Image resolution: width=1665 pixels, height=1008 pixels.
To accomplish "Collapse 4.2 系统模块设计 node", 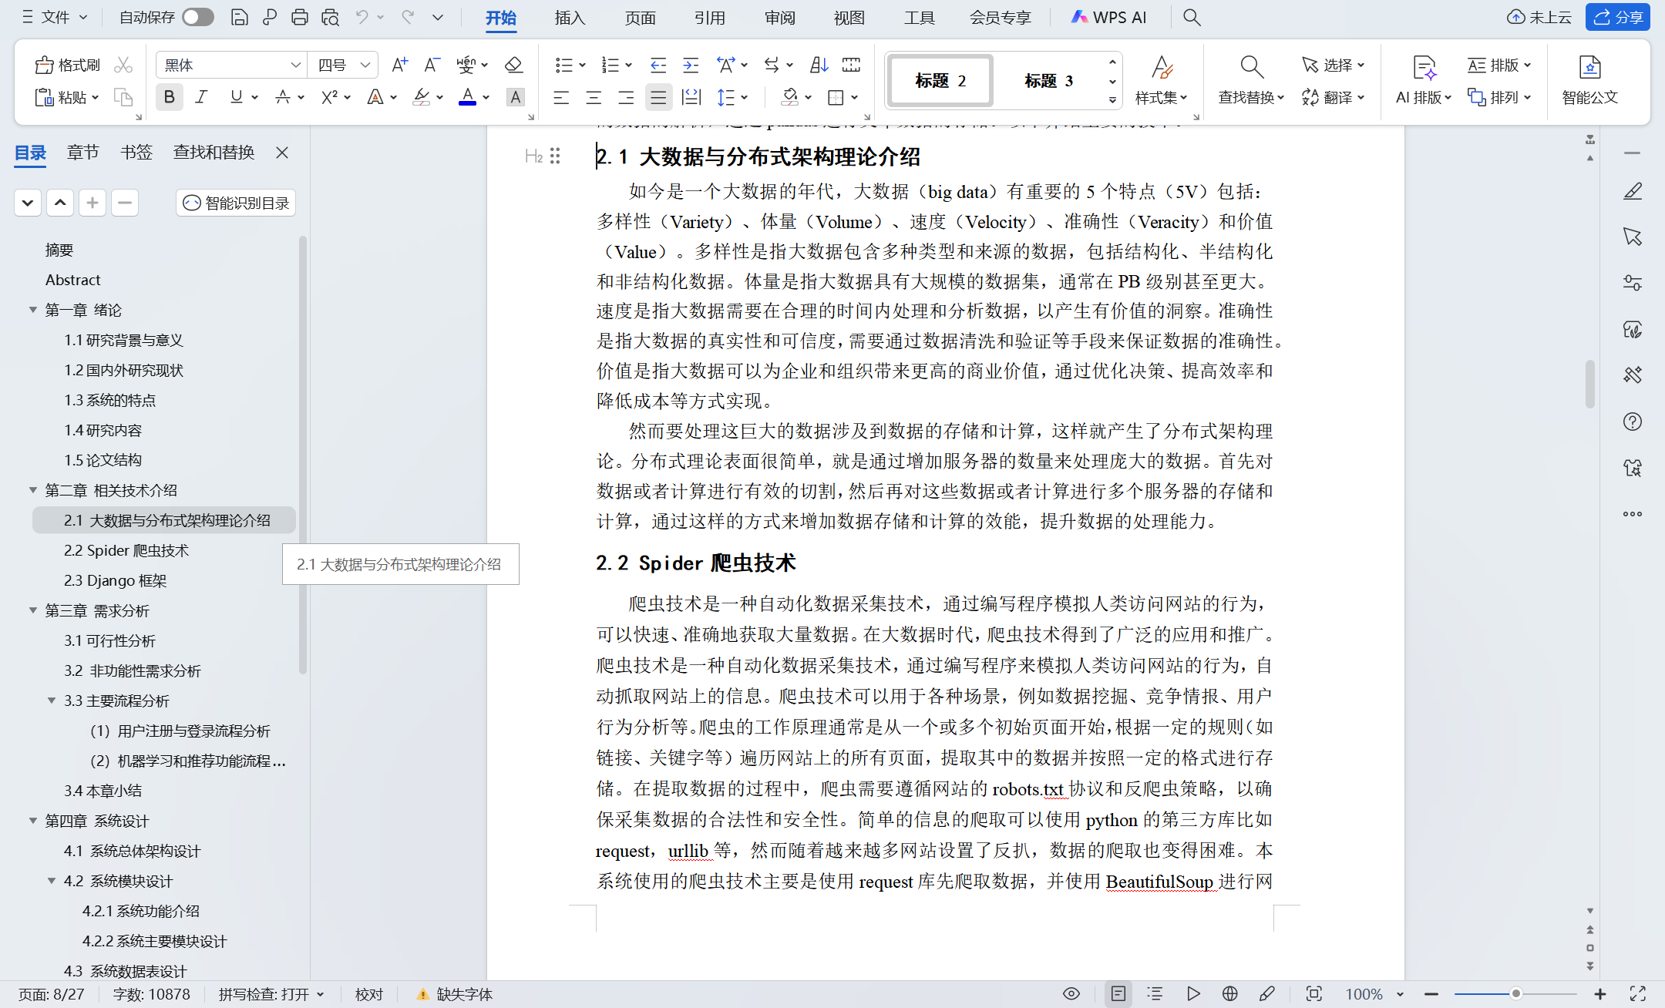I will coord(52,881).
